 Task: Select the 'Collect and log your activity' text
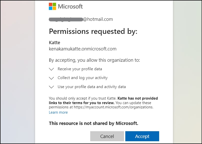[82, 78]
